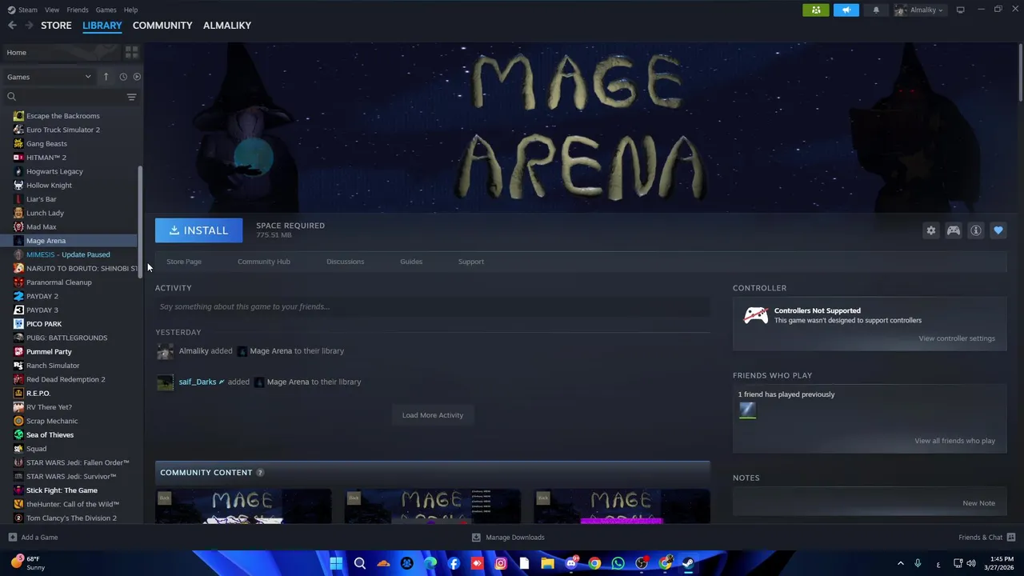1024x576 pixels.
Task: Open advanced filter options icon in sidebar
Action: point(131,97)
